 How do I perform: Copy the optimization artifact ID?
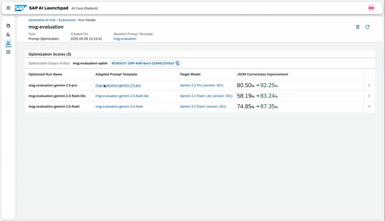tap(178, 63)
